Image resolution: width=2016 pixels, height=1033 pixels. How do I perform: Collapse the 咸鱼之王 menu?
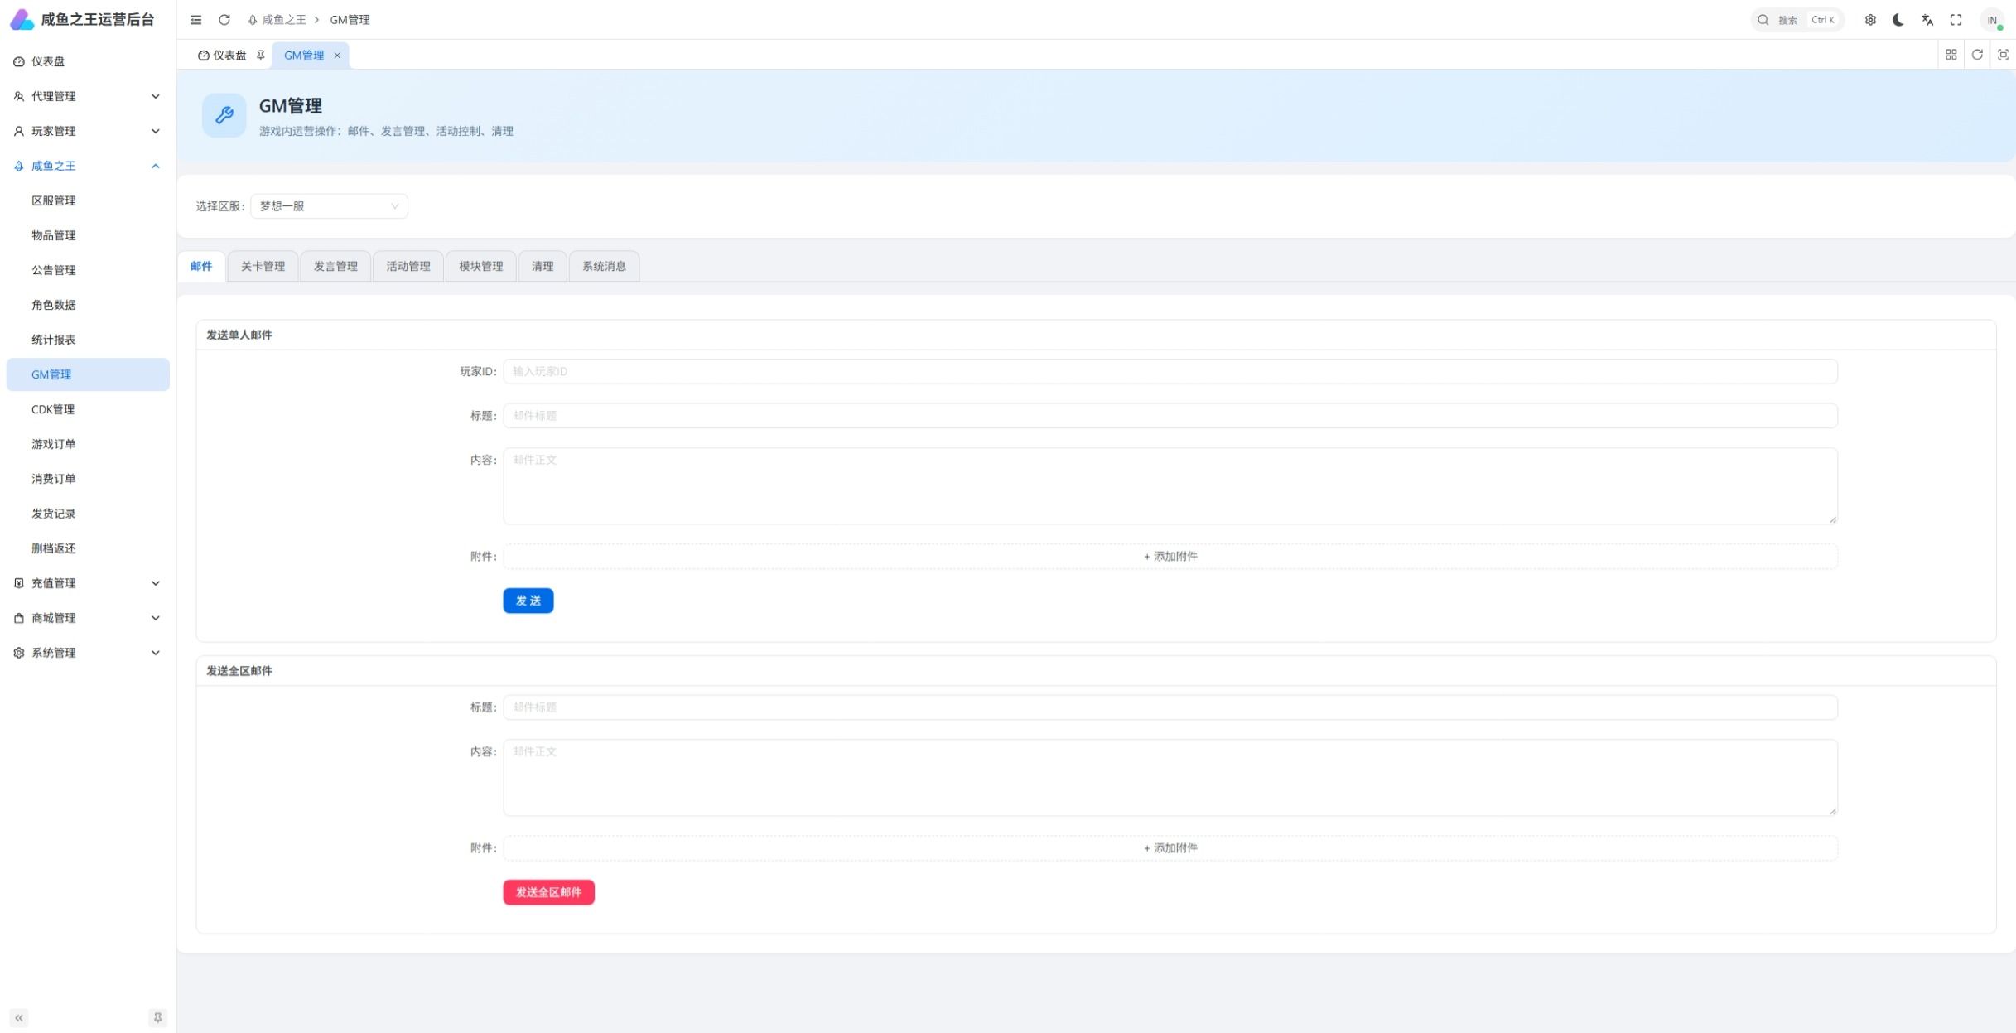[88, 166]
